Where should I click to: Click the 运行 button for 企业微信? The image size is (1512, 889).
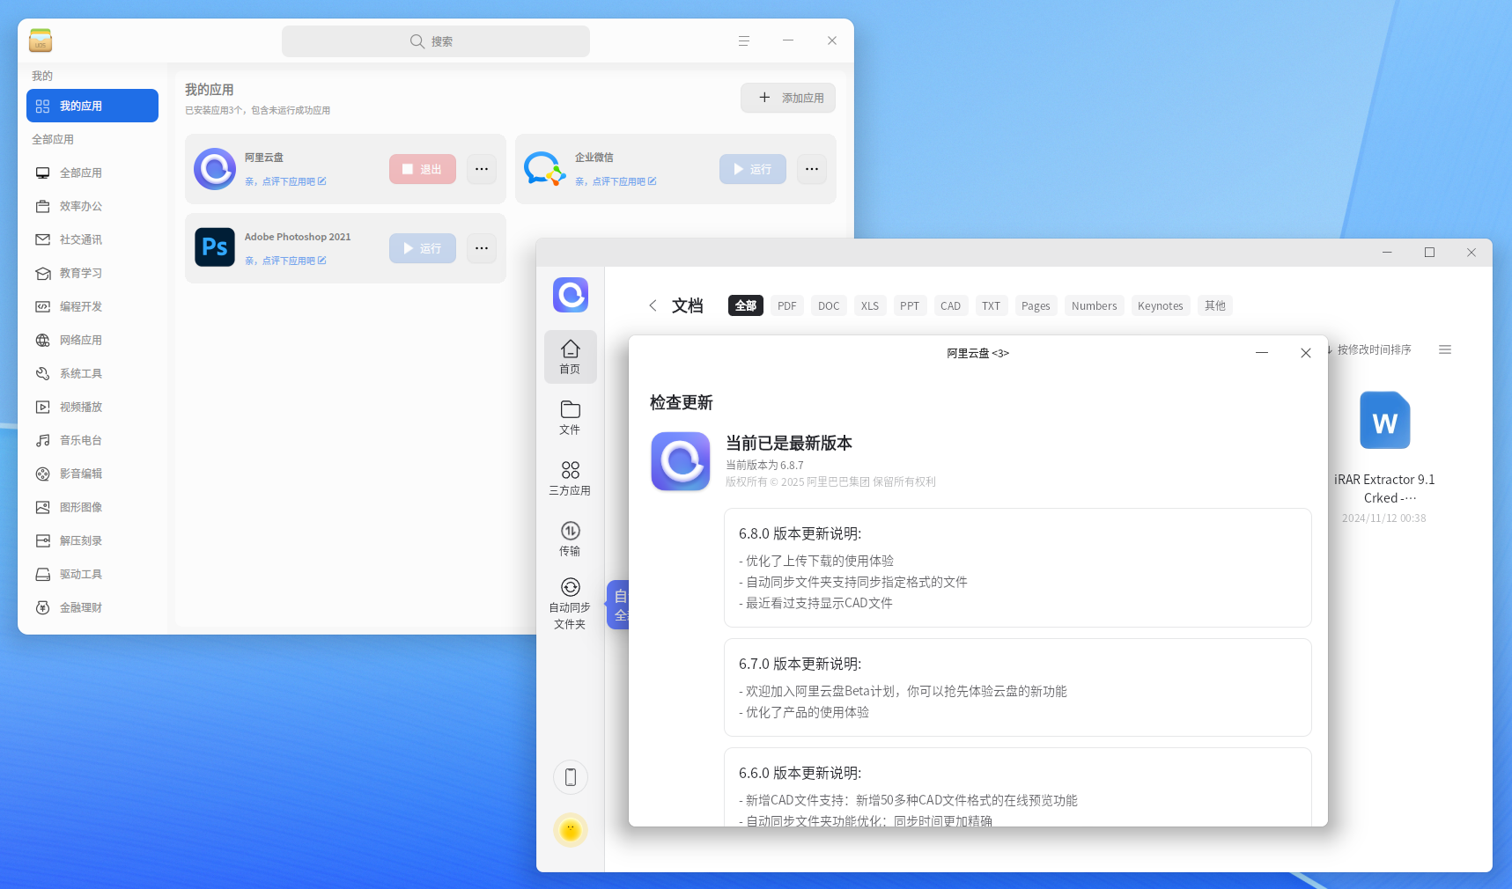click(x=753, y=169)
